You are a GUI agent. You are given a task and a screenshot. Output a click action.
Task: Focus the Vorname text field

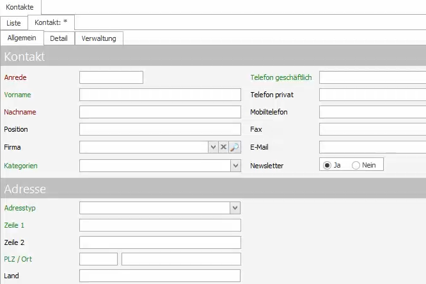[160, 95]
